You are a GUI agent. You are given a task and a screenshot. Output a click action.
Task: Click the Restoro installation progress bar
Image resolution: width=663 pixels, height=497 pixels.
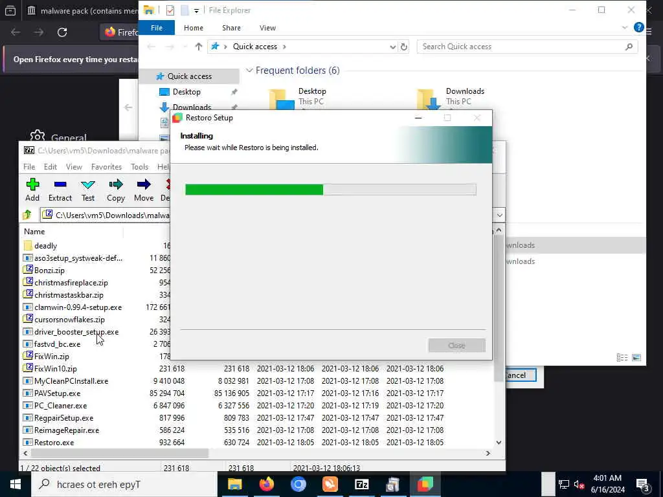(331, 190)
